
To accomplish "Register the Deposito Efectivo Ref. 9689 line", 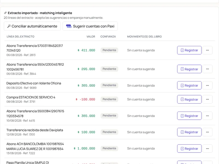I will (x=189, y=85).
